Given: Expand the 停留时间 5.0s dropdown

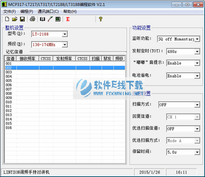Looking at the screenshot, I should 197,152.
